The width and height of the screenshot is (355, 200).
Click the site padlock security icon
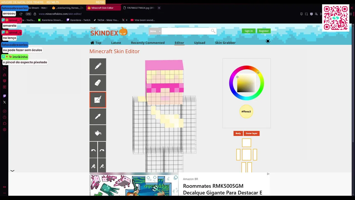pos(35,14)
